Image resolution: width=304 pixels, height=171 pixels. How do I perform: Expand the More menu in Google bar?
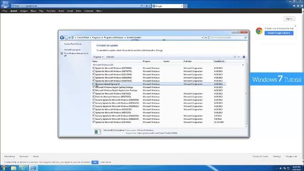[99, 11]
